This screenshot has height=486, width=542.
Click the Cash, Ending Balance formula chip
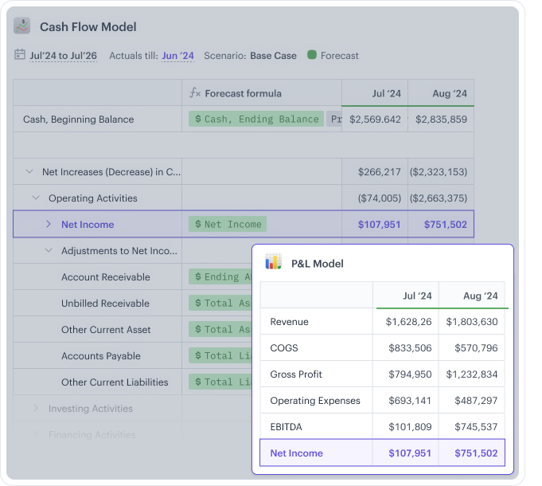[256, 119]
